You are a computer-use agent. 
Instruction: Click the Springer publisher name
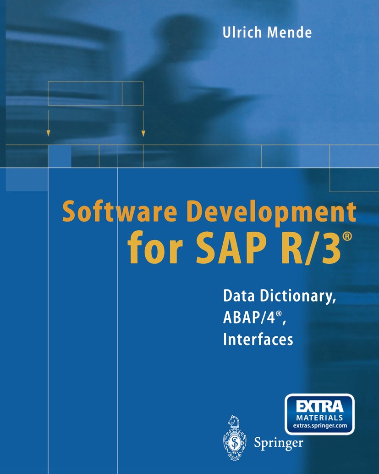click(279, 443)
